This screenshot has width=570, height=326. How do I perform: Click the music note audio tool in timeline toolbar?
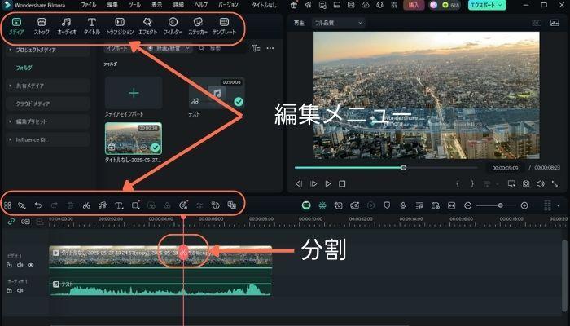point(103,205)
